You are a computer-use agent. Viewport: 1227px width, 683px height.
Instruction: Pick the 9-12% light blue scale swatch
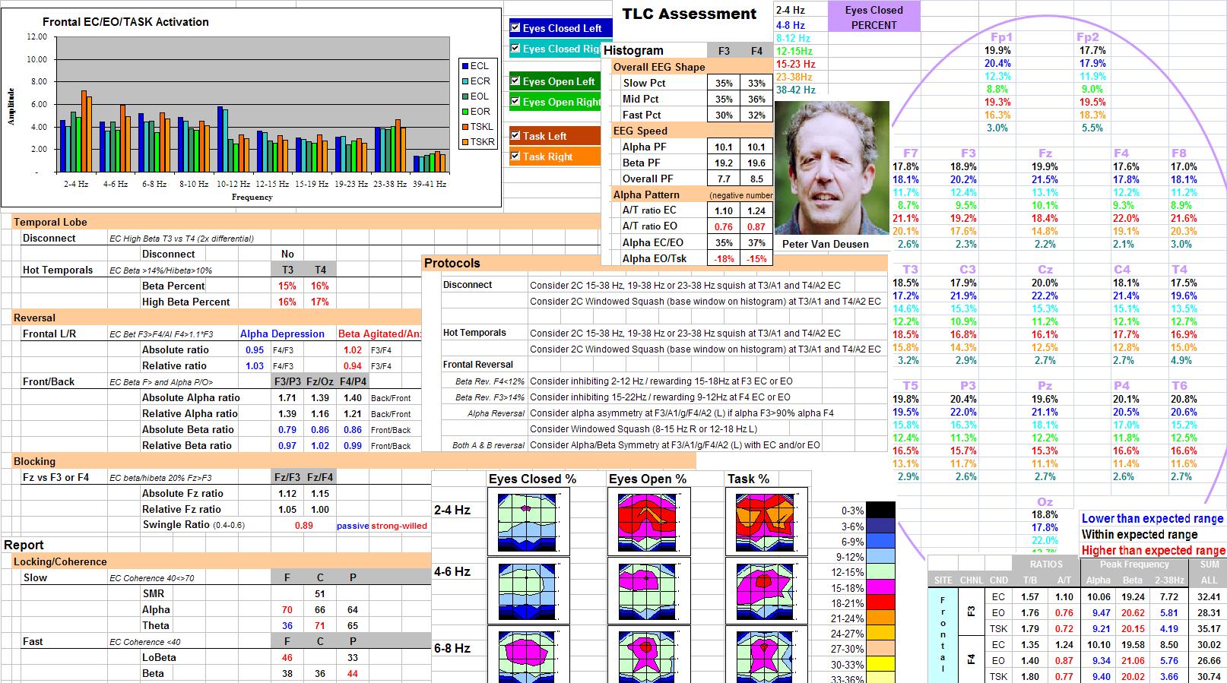880,557
